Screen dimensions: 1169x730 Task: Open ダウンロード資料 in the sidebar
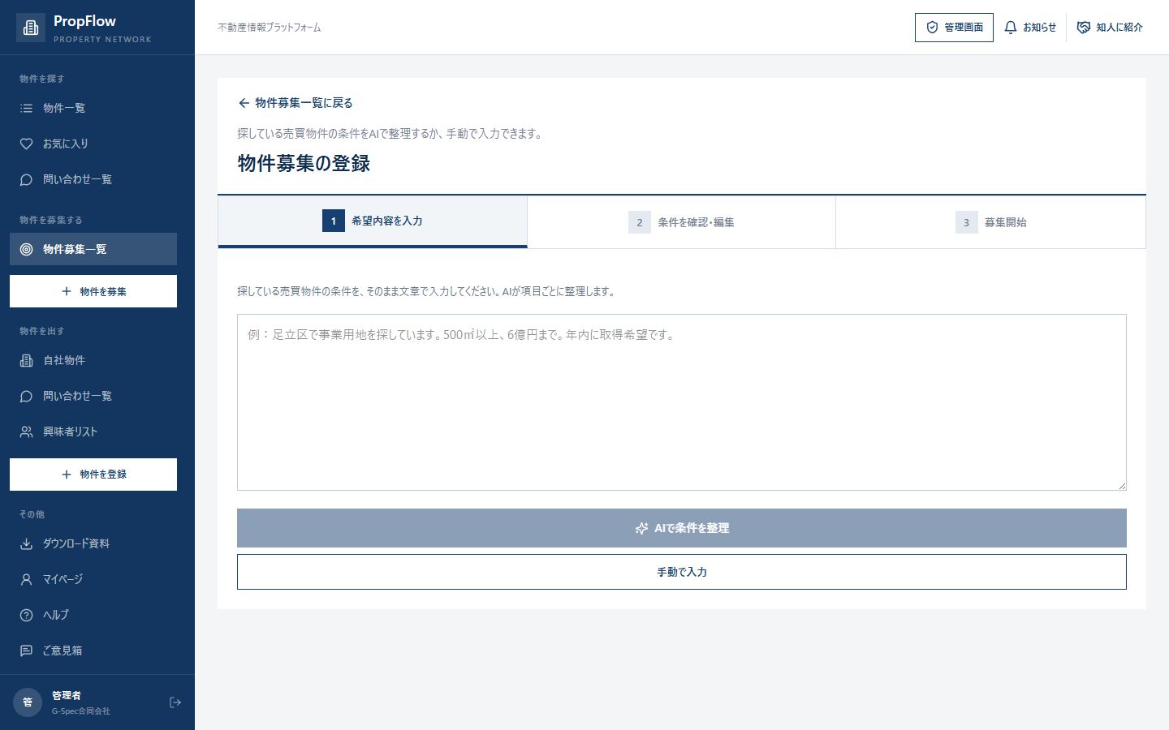pyautogui.click(x=93, y=543)
